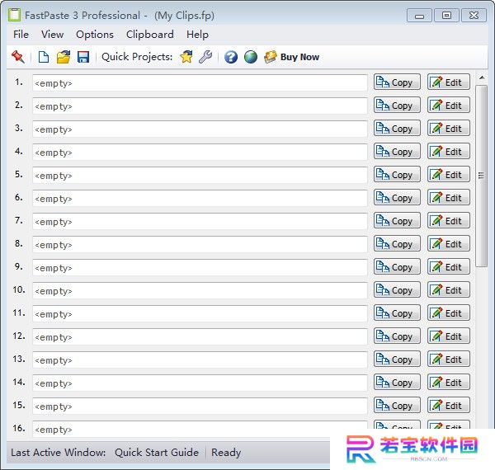Open help via blue question mark icon

(x=231, y=57)
